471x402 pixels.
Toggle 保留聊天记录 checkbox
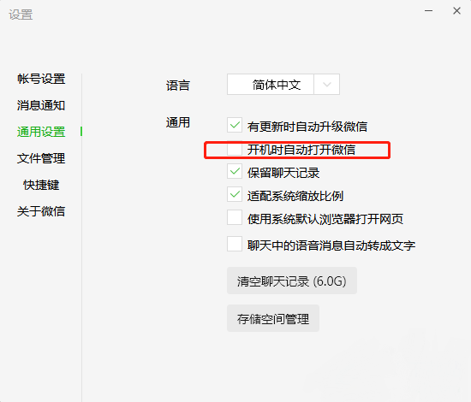pyautogui.click(x=235, y=172)
